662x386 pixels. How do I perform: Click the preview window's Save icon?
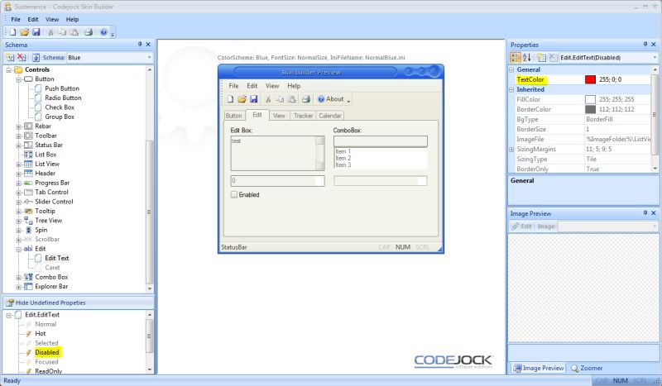click(254, 99)
